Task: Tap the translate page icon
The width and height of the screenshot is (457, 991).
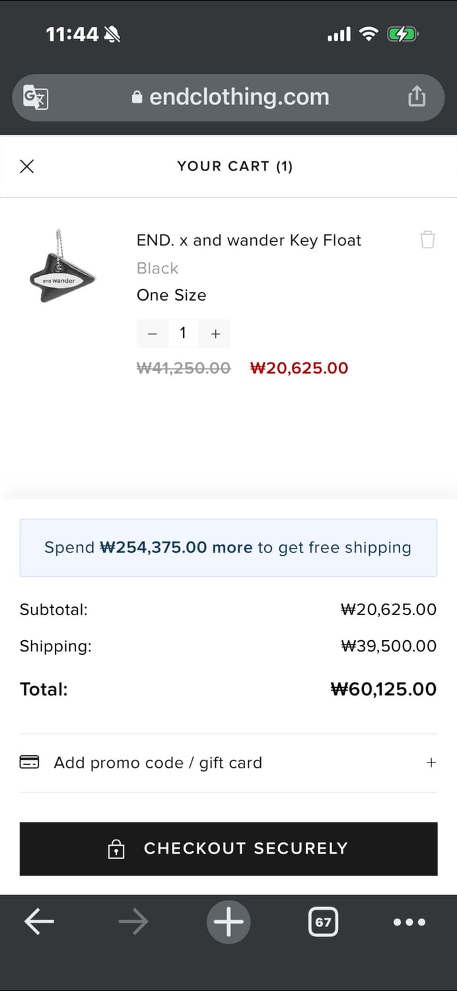Action: click(36, 98)
